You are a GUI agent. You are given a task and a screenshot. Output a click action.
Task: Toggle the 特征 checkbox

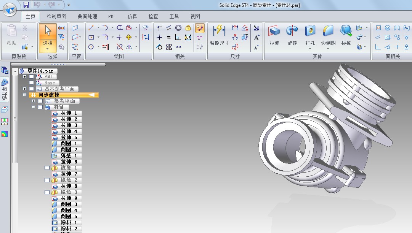point(40,107)
